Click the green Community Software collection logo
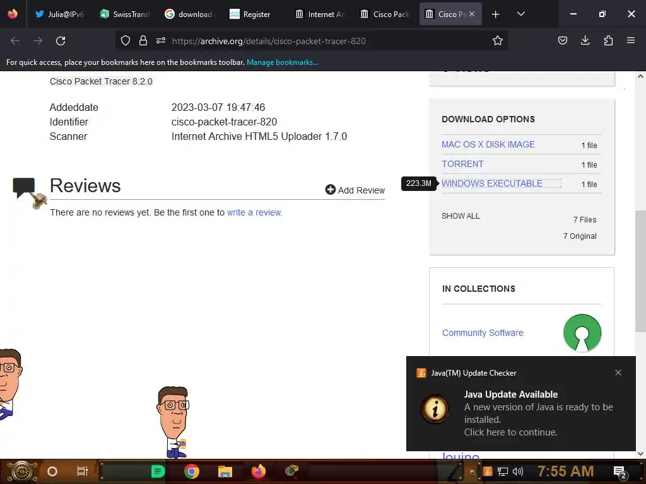Screen dimensions: 646x484 (x=582, y=333)
